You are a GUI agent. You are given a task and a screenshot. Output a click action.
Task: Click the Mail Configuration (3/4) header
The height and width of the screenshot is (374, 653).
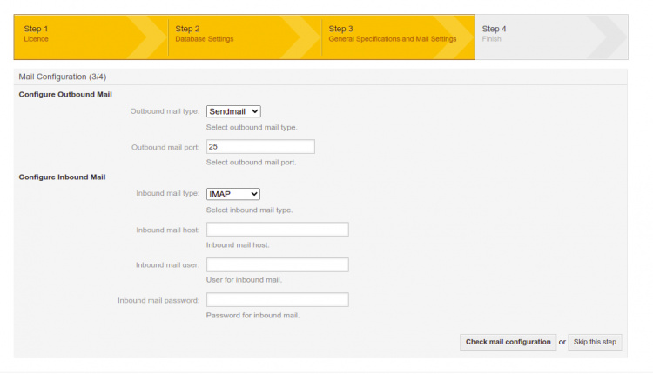tap(63, 77)
